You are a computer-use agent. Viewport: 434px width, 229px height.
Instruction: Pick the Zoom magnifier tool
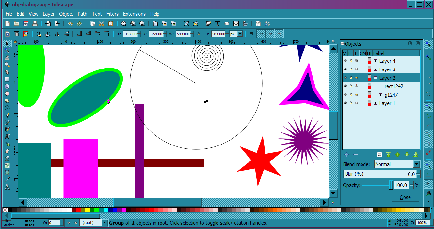[7, 65]
